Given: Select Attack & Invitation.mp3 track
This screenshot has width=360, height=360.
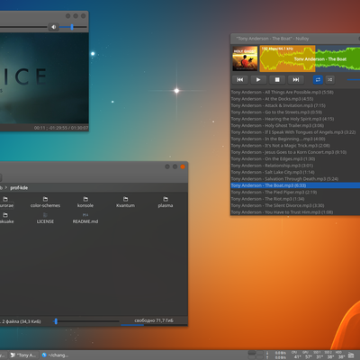Looking at the screenshot, I should pyautogui.click(x=295, y=105).
